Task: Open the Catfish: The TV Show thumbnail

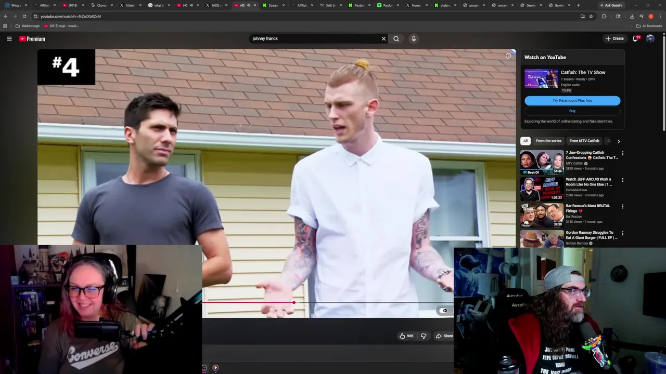Action: 541,79
